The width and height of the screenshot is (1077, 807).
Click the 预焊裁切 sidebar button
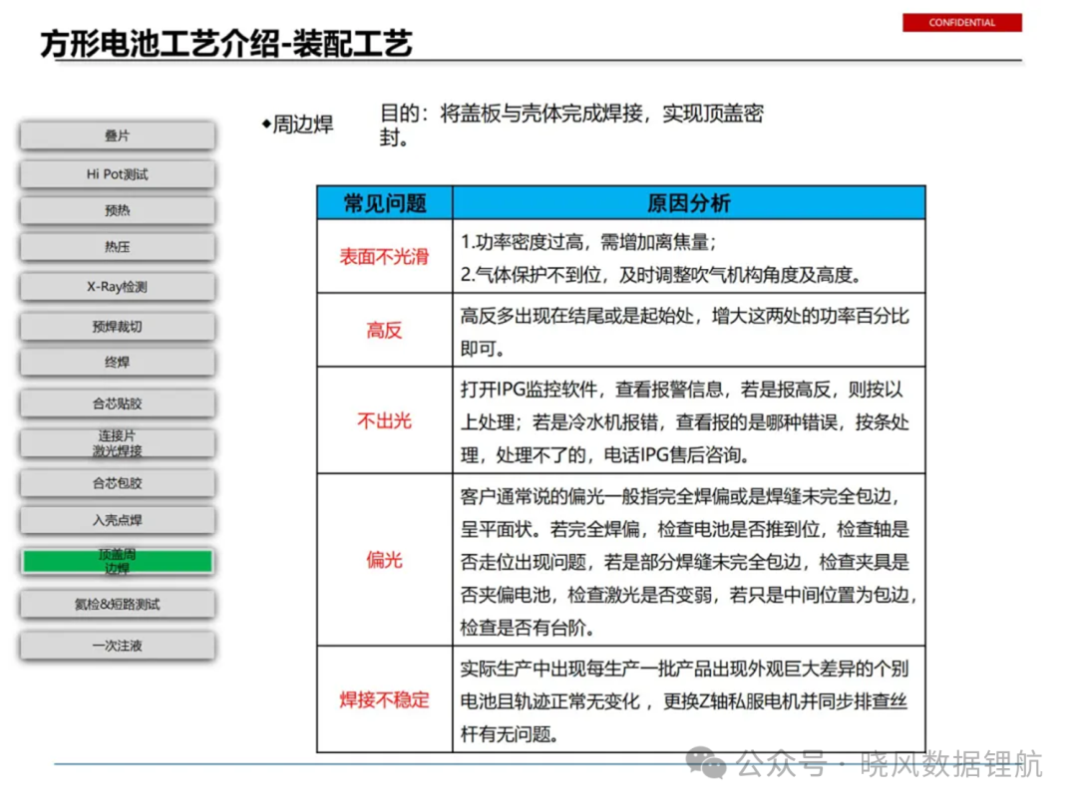click(117, 327)
